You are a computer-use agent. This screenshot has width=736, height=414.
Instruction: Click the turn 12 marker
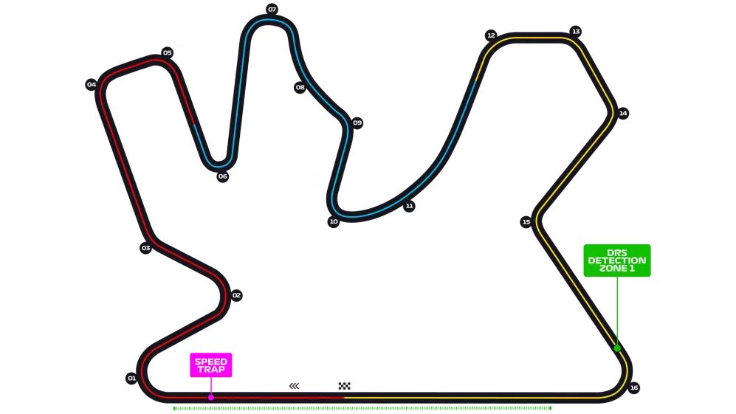click(491, 35)
